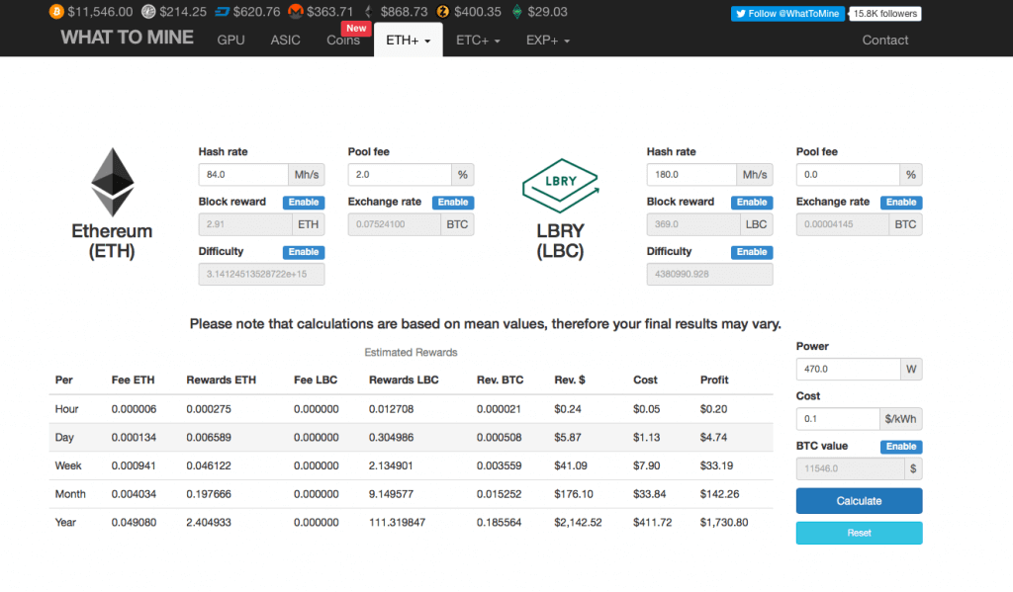The width and height of the screenshot is (1013, 592).
Task: Click the large Ethereum logo
Action: coord(112,183)
